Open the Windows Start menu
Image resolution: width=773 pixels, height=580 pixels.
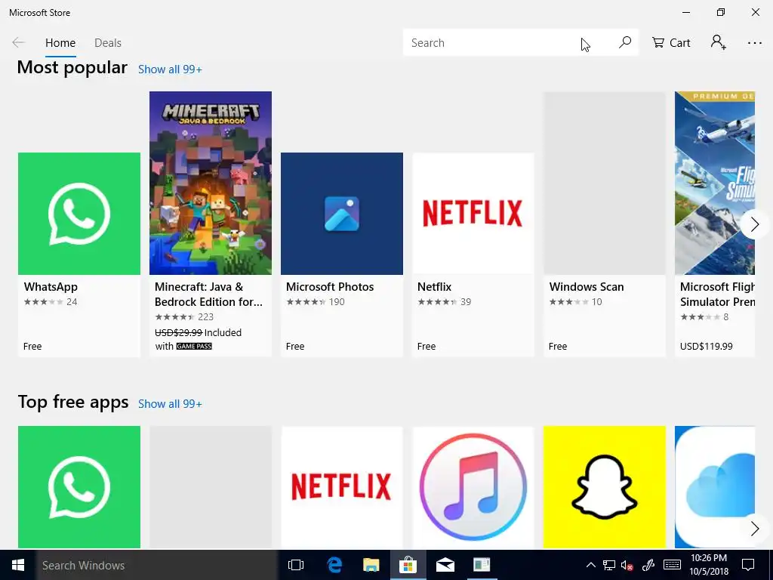(18, 565)
